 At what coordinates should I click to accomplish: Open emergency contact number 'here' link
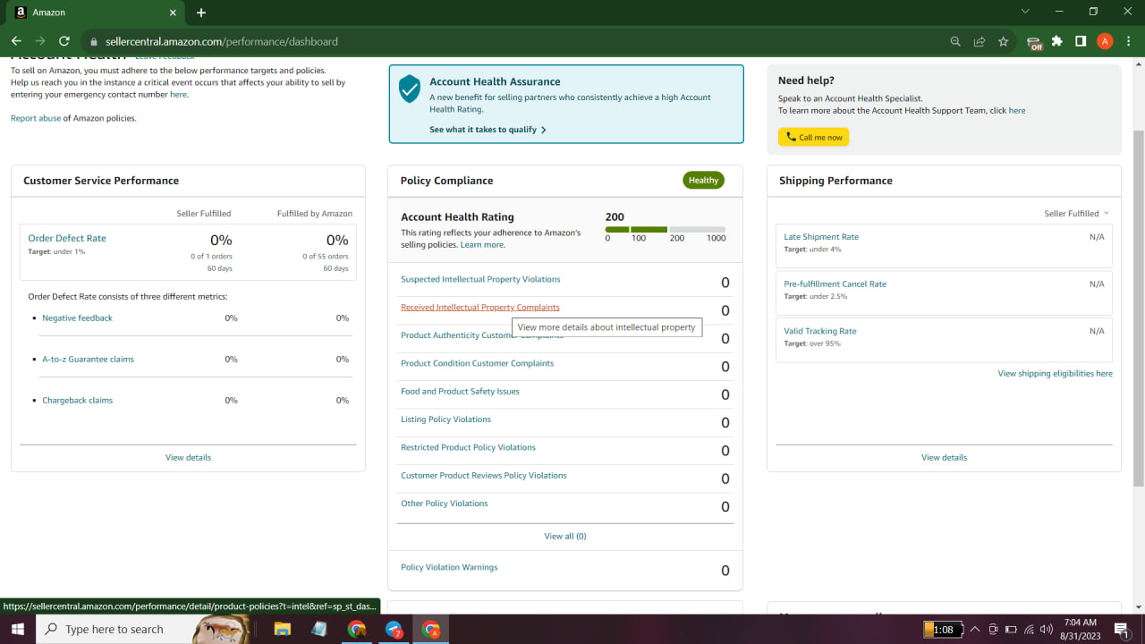pos(179,94)
